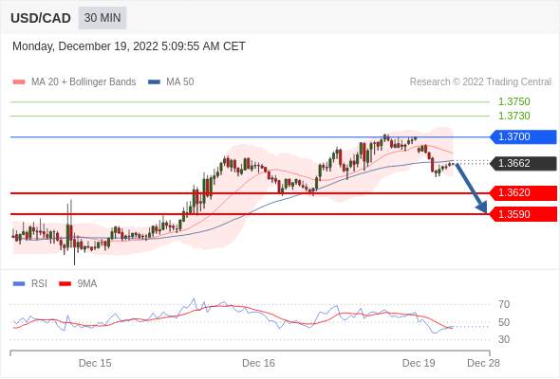Click the black 1.3662 current price tag

click(x=524, y=163)
